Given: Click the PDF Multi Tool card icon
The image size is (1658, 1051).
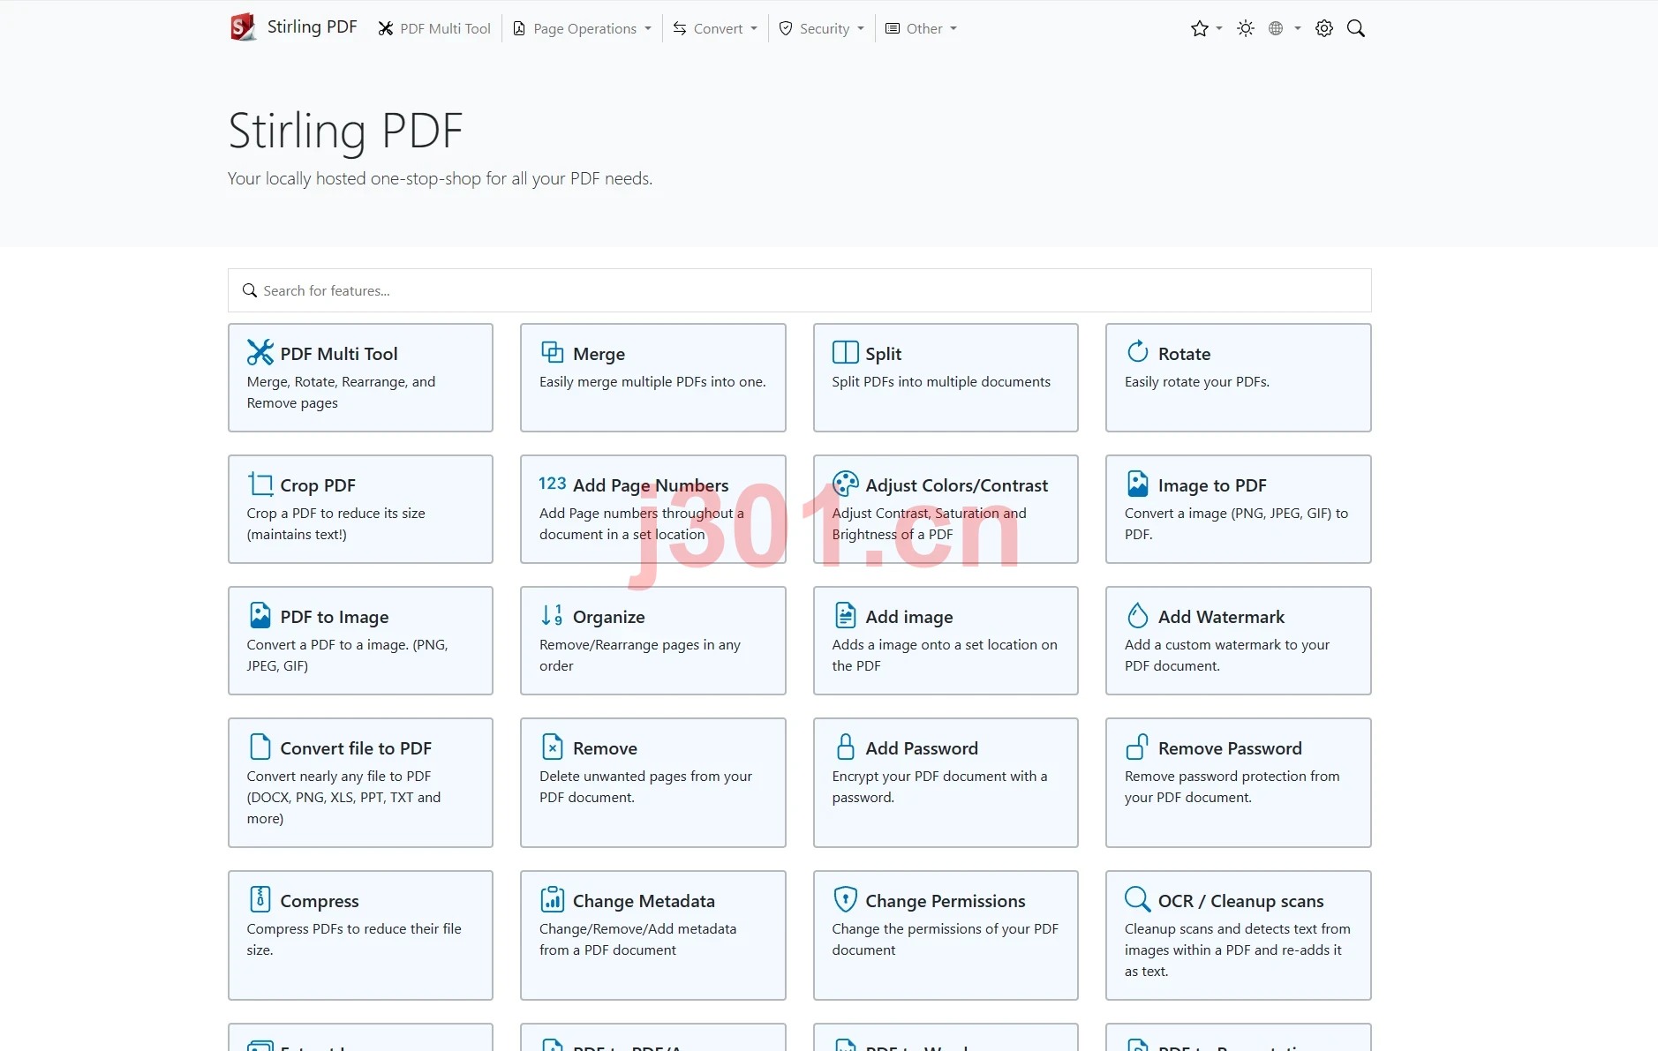Looking at the screenshot, I should [x=260, y=352].
